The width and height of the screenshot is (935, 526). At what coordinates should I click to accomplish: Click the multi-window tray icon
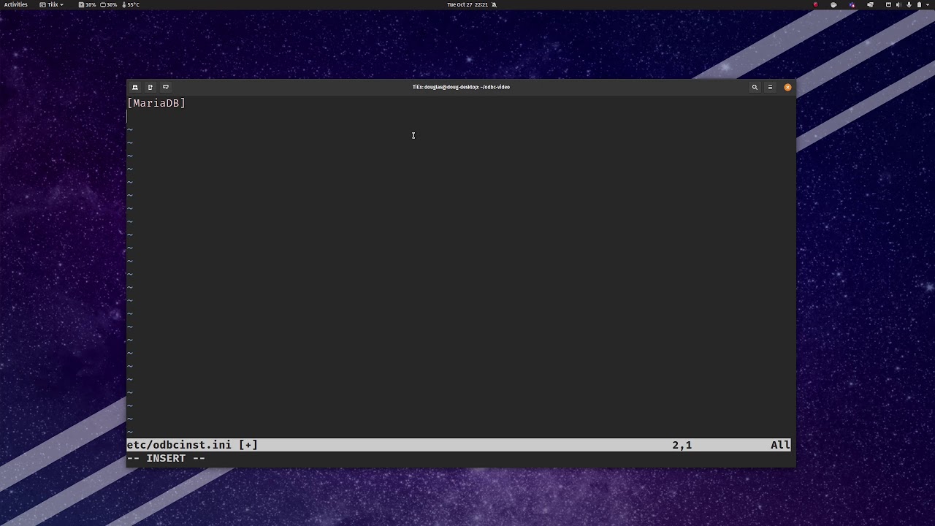pos(870,4)
